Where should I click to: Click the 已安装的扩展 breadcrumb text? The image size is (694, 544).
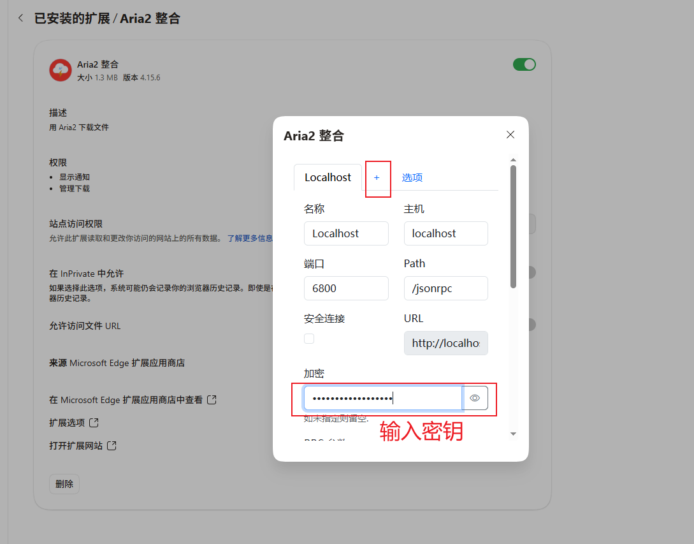[x=72, y=18]
